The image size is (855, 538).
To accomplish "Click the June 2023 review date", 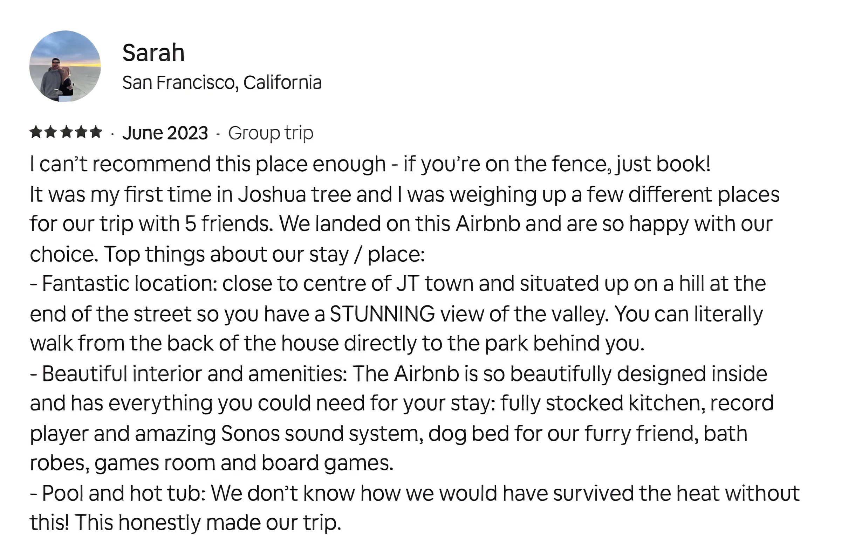I will (x=165, y=133).
